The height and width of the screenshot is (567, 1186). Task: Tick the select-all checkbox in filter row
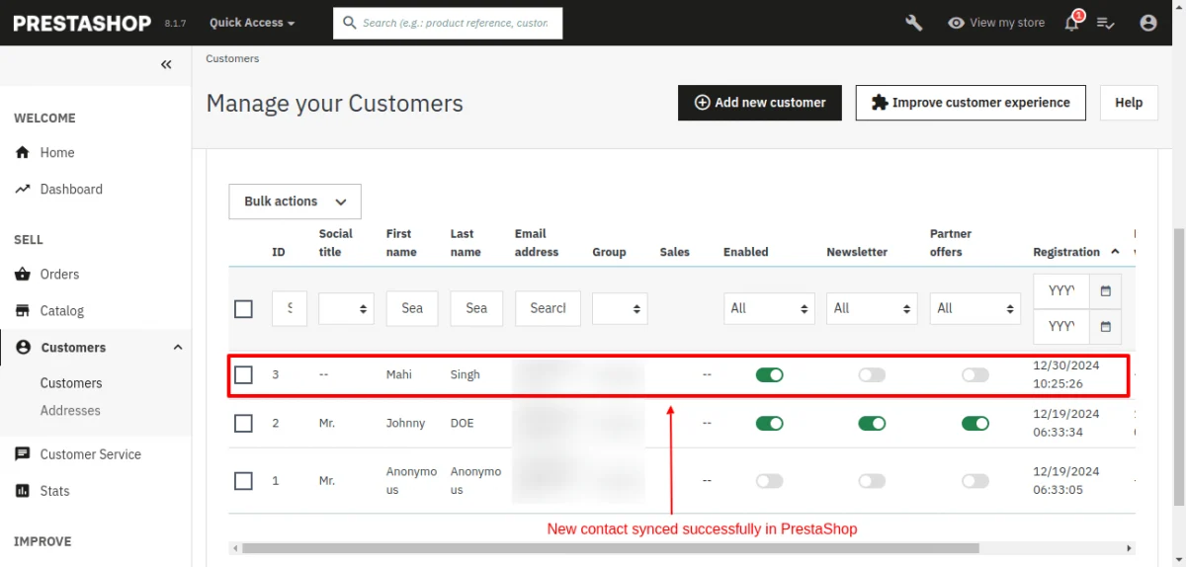[x=243, y=309]
